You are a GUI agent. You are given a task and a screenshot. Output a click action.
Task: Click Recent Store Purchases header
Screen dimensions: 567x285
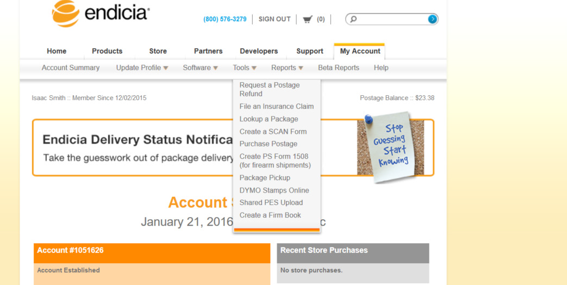click(x=353, y=253)
